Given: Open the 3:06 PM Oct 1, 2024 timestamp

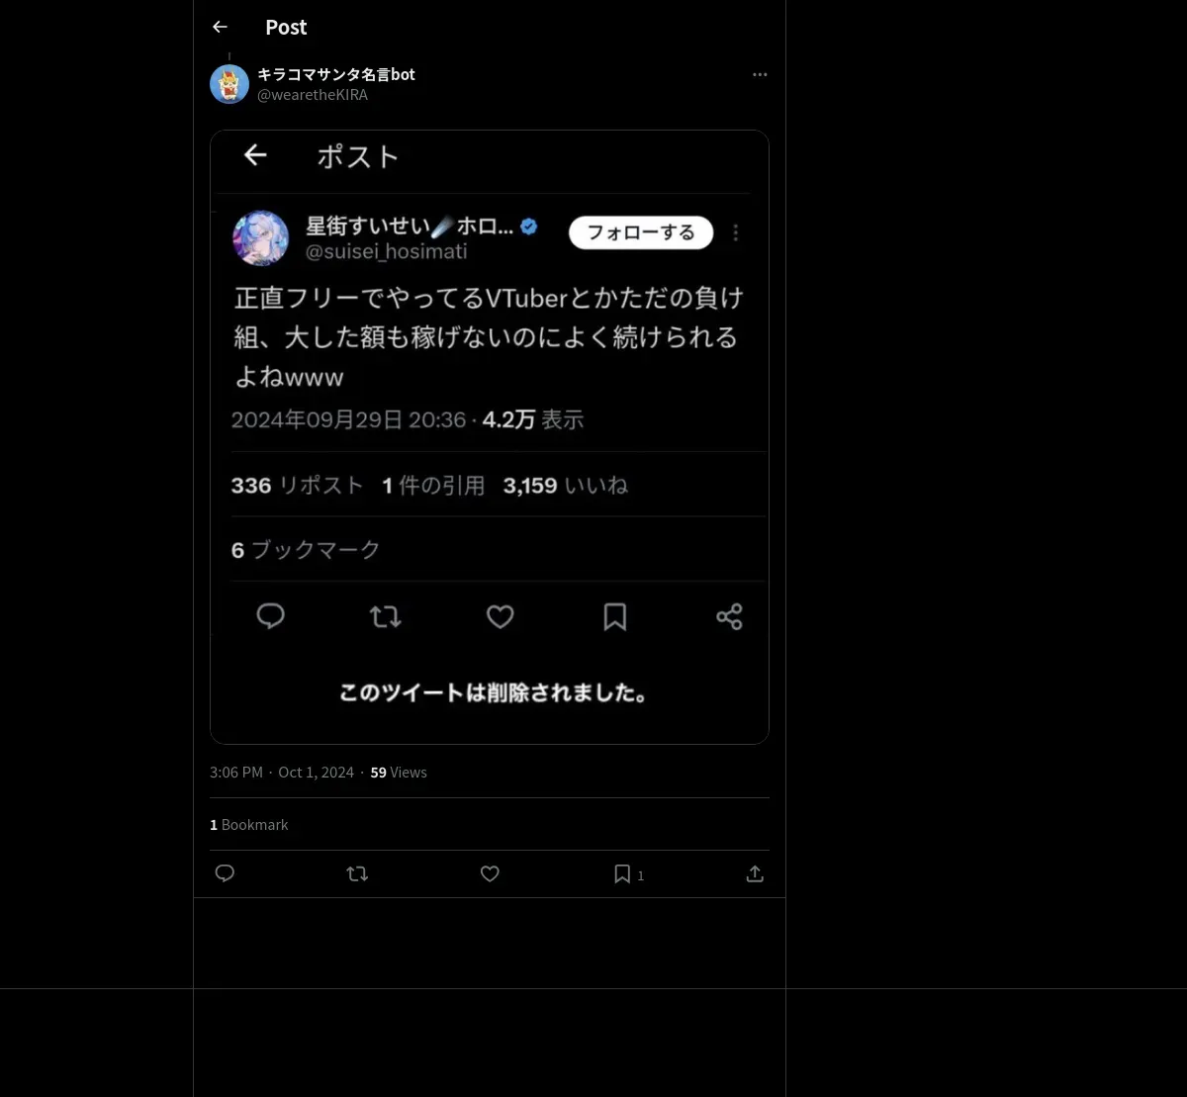Looking at the screenshot, I should click(x=282, y=773).
